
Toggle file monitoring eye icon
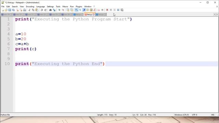[102, 10]
